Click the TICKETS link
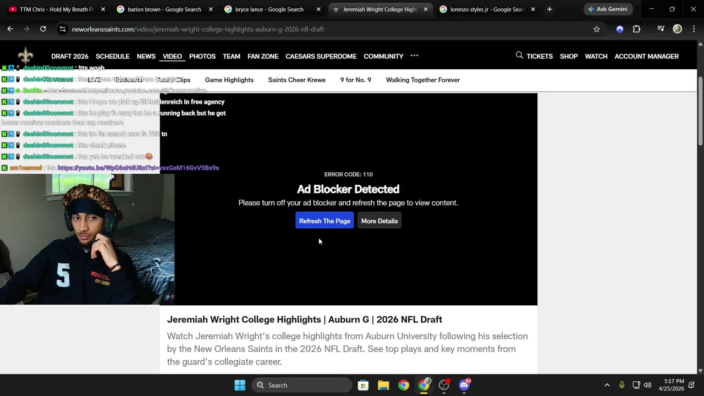Screen dimensions: 704x396 540,56
